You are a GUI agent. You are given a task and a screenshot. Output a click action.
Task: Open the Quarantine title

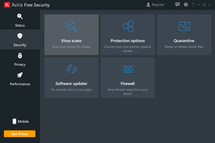pyautogui.click(x=184, y=41)
